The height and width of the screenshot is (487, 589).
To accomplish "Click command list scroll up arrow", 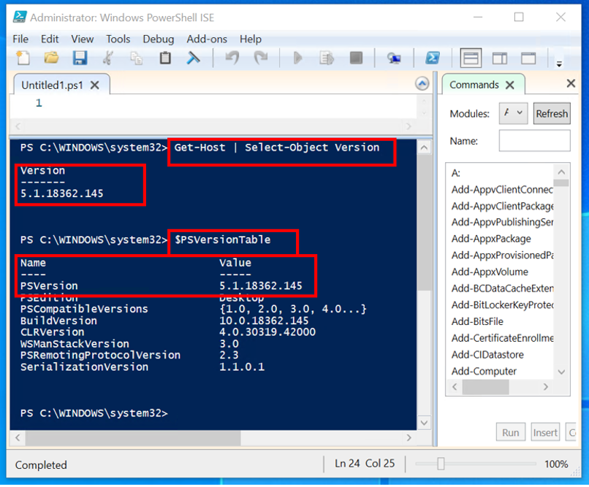I will tap(561, 172).
